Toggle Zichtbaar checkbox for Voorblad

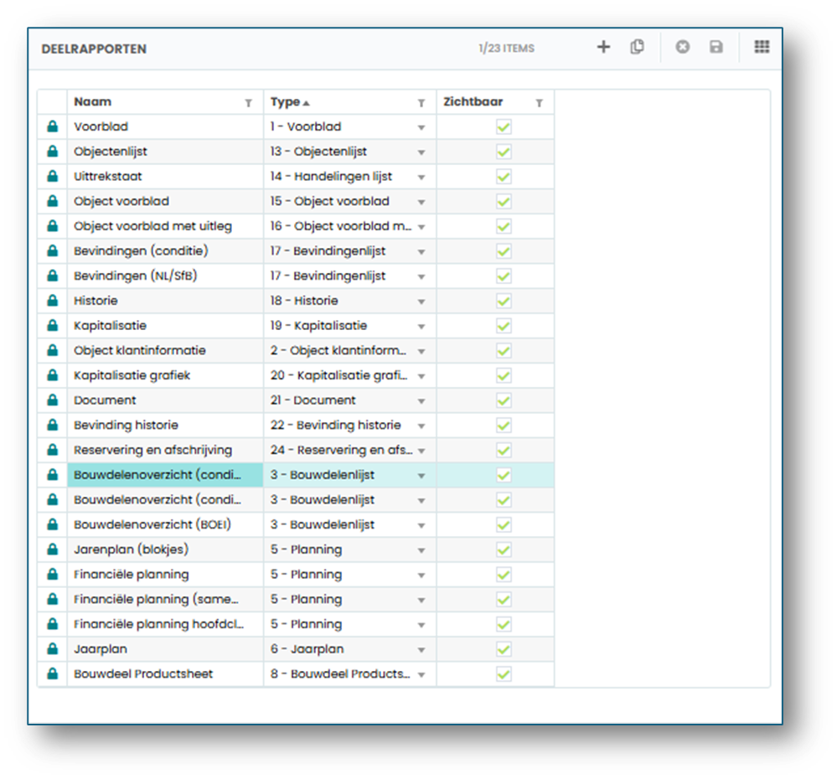(504, 127)
